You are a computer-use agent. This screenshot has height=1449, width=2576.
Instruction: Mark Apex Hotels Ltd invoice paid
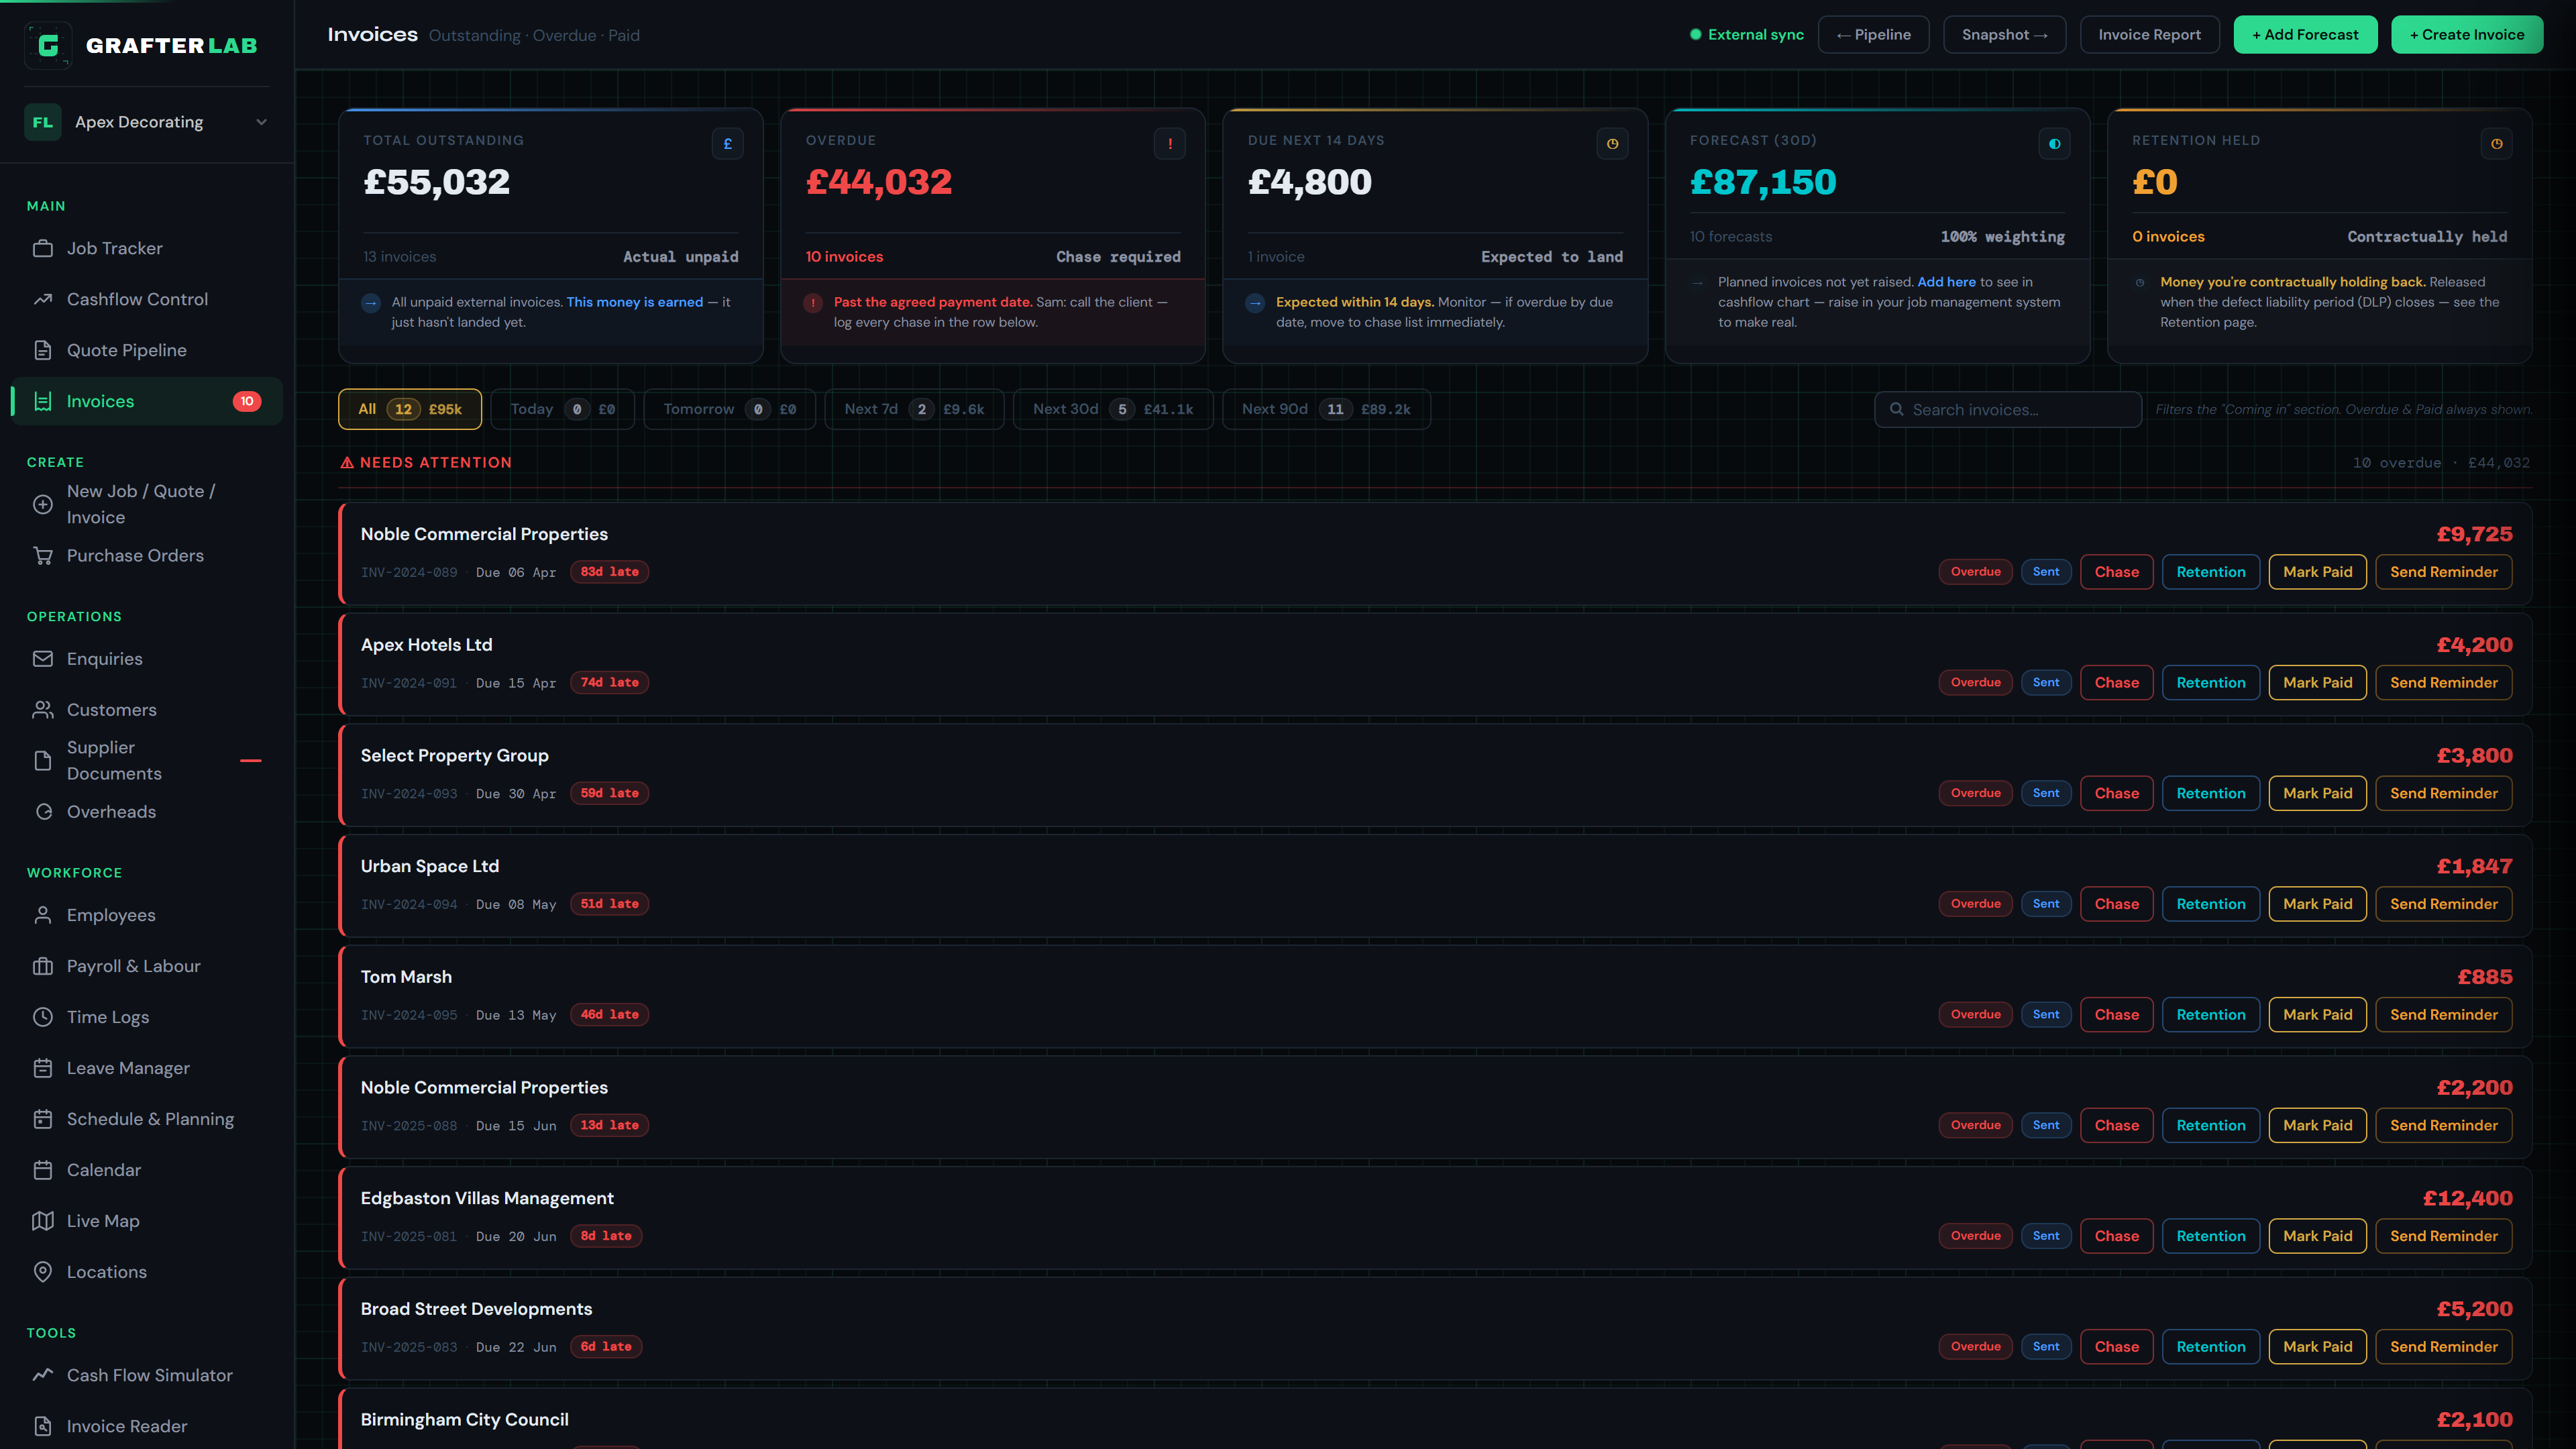tap(2317, 683)
